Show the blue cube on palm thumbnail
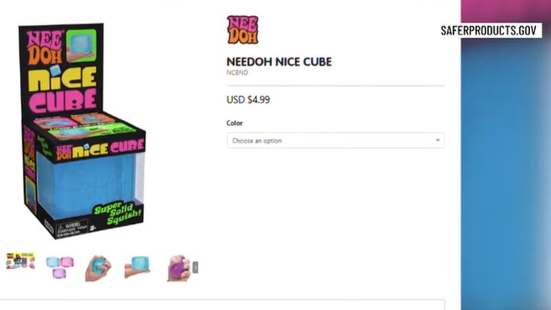The image size is (551, 310). click(138, 267)
